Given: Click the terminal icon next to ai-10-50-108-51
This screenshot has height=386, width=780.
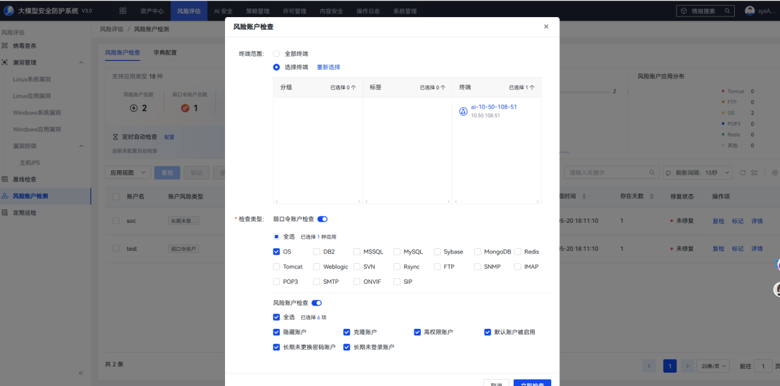Looking at the screenshot, I should [x=463, y=111].
